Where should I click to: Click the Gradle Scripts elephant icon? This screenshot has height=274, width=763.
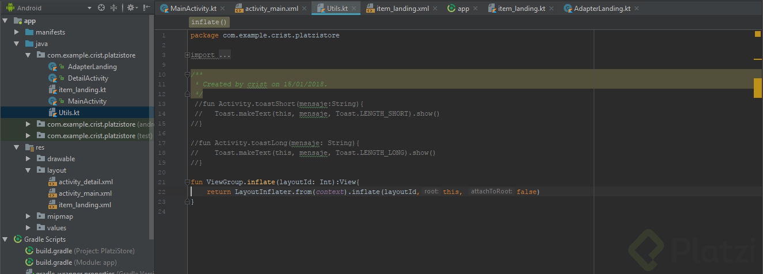coord(18,239)
